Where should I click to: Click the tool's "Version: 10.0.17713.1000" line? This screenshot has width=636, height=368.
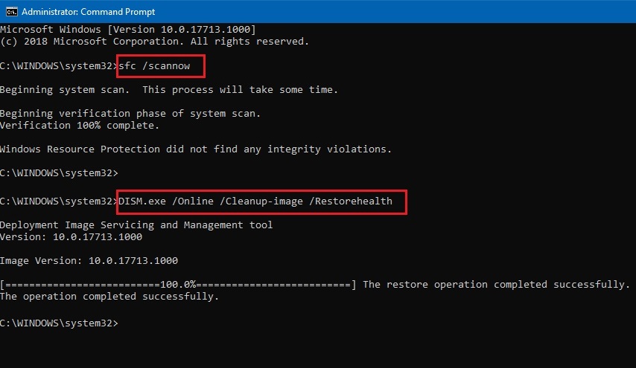(x=71, y=236)
